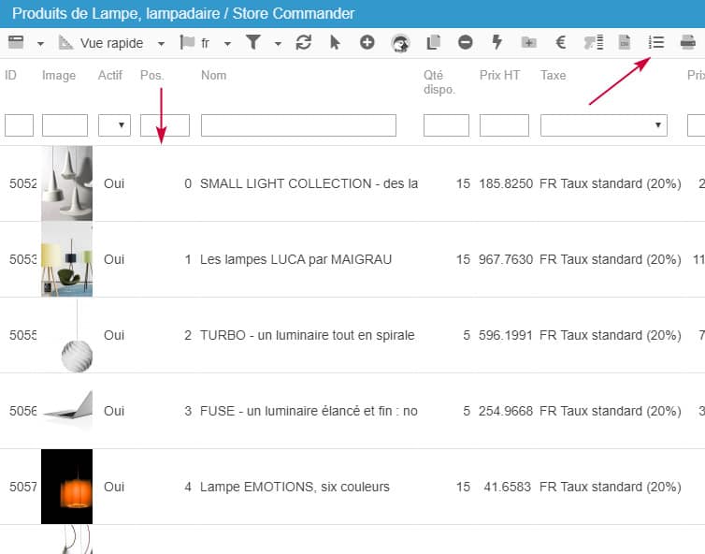Image resolution: width=705 pixels, height=554 pixels.
Task: Click the add product plus icon
Action: click(367, 42)
